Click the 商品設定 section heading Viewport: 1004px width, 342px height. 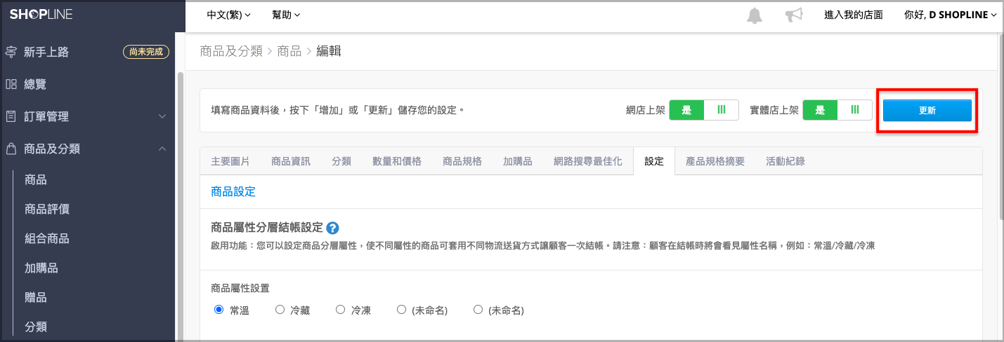[x=233, y=191]
